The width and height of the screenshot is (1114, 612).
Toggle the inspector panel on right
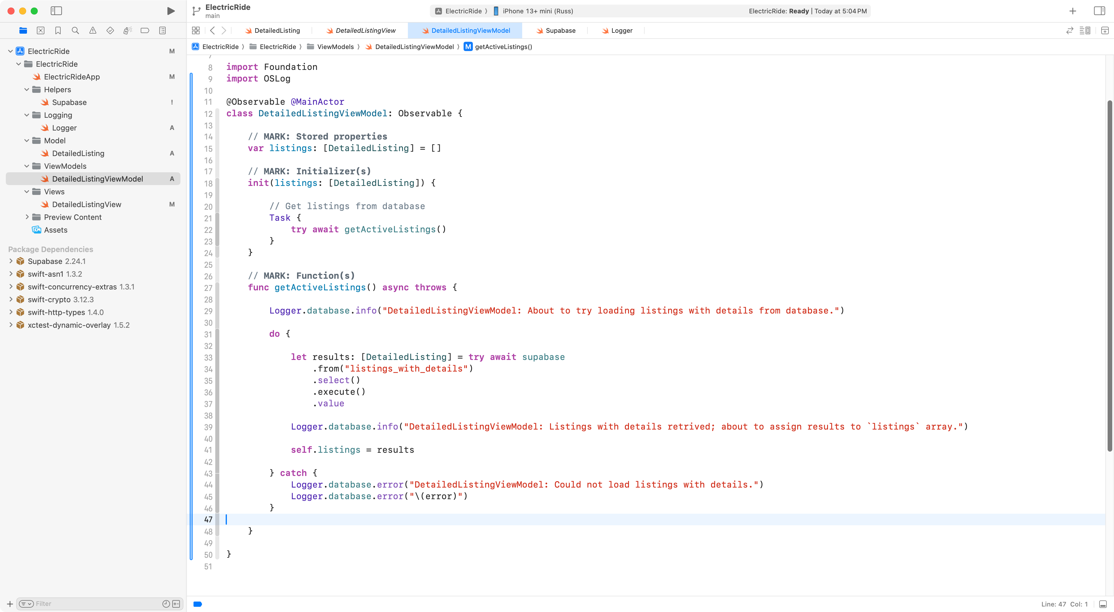tap(1099, 11)
